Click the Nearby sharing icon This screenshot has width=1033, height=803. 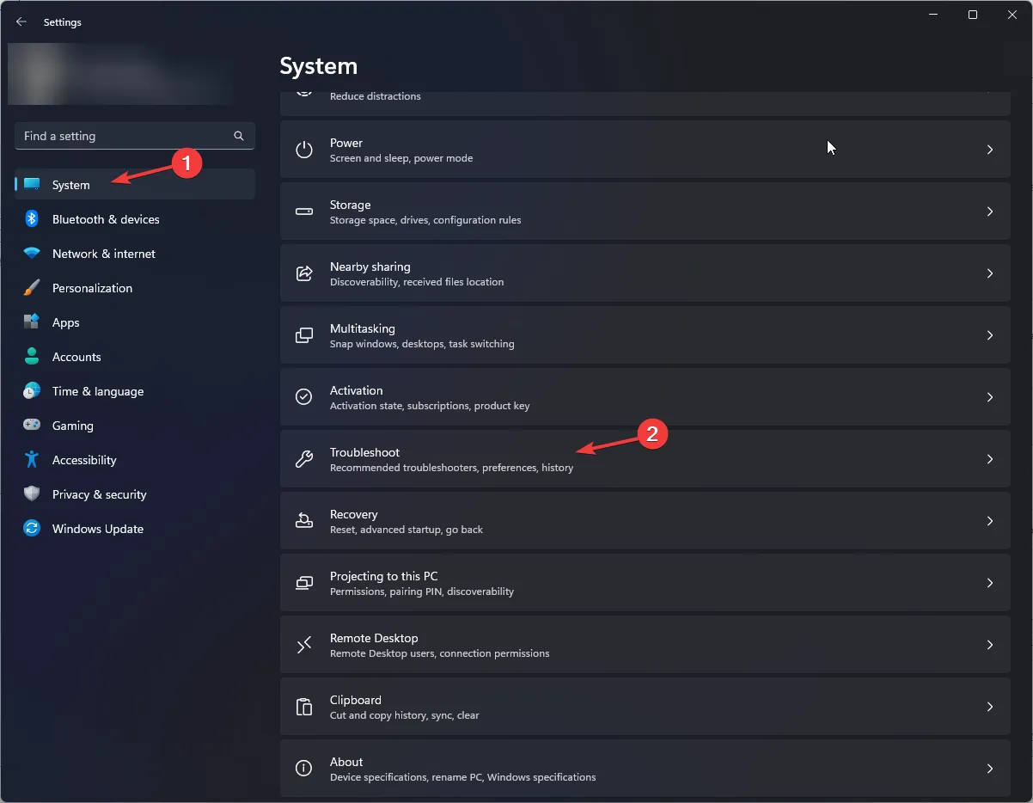point(304,273)
